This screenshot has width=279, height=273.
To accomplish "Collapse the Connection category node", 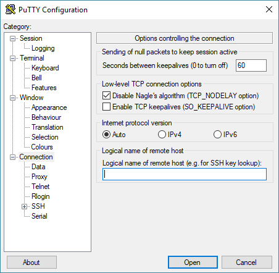I will click(x=13, y=157).
